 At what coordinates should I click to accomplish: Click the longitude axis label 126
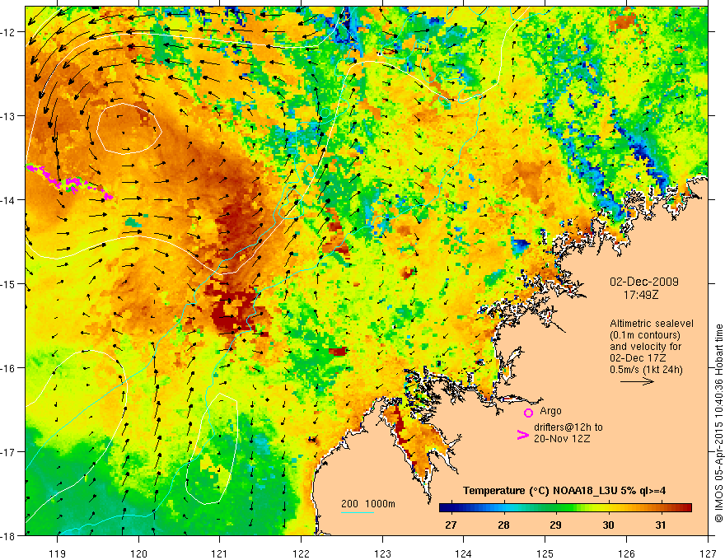(x=626, y=553)
